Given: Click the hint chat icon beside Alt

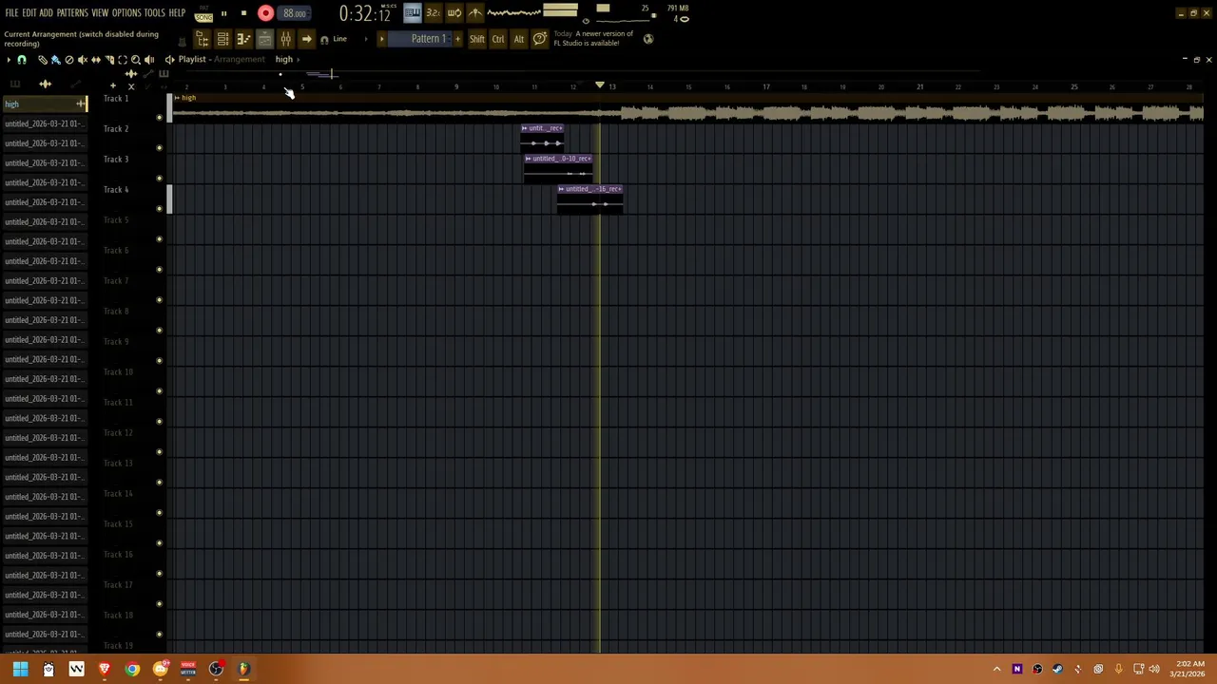Looking at the screenshot, I should (539, 39).
